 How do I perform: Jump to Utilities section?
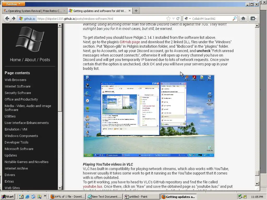(10, 116)
